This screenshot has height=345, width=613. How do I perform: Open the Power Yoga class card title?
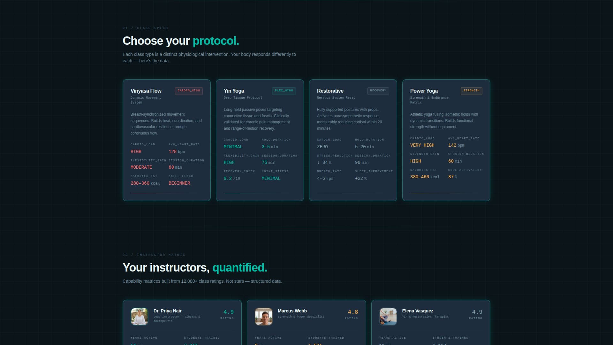click(424, 91)
